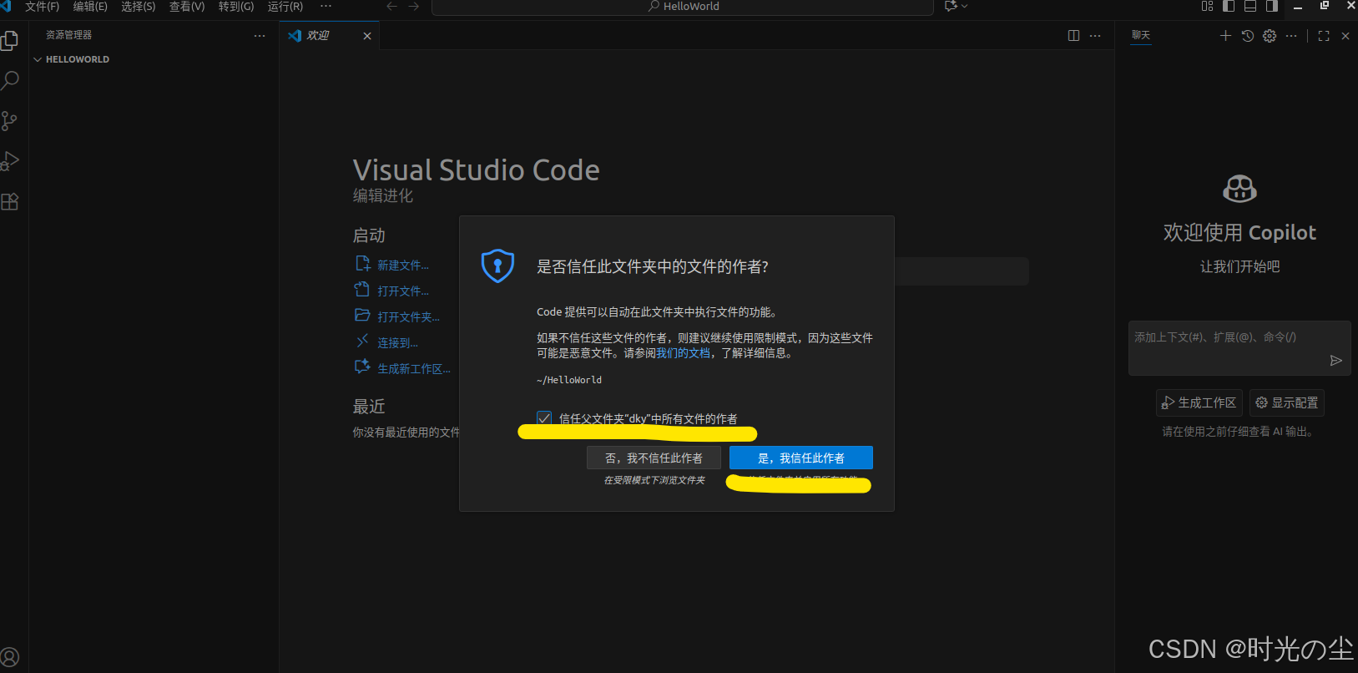Close the 欢迎 welcome tab
Image resolution: width=1358 pixels, height=673 pixels.
tap(367, 35)
